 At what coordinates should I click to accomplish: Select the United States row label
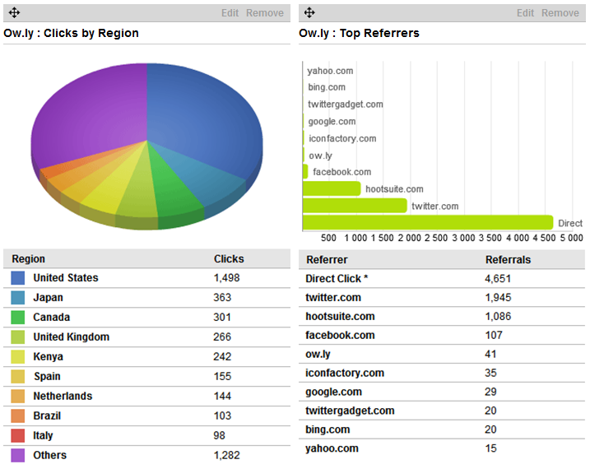[66, 278]
